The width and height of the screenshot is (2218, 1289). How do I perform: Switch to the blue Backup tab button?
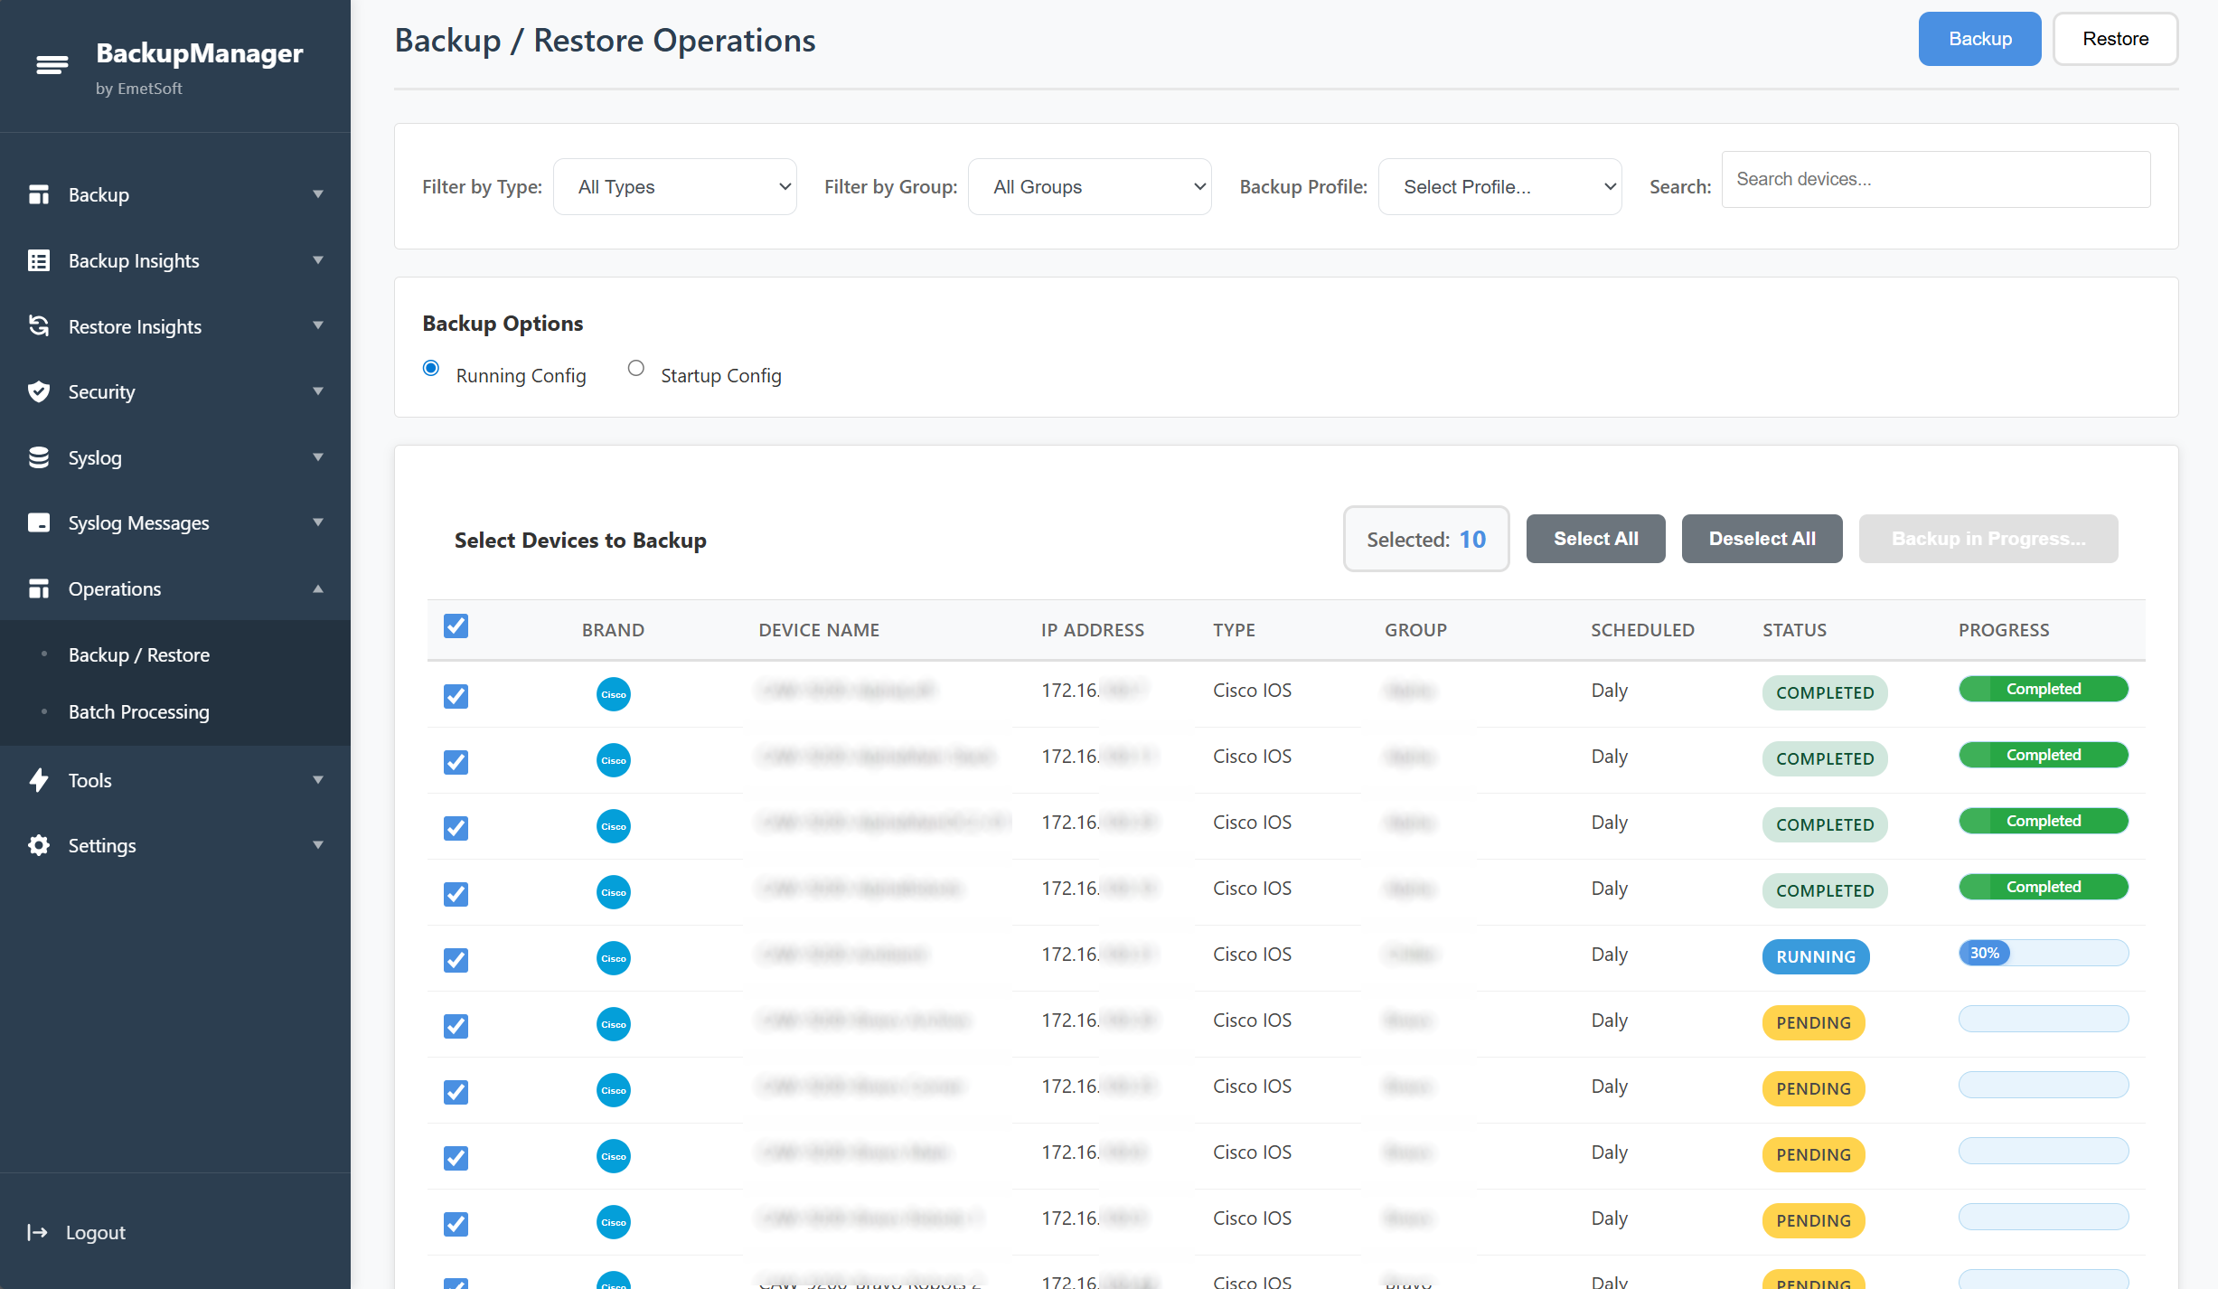(x=1979, y=39)
